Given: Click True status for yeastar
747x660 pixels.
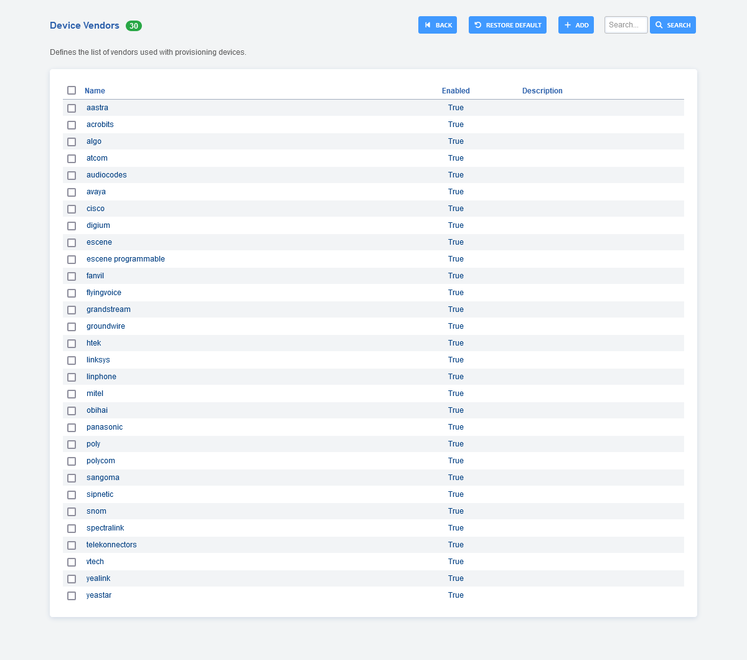Looking at the screenshot, I should coord(456,595).
